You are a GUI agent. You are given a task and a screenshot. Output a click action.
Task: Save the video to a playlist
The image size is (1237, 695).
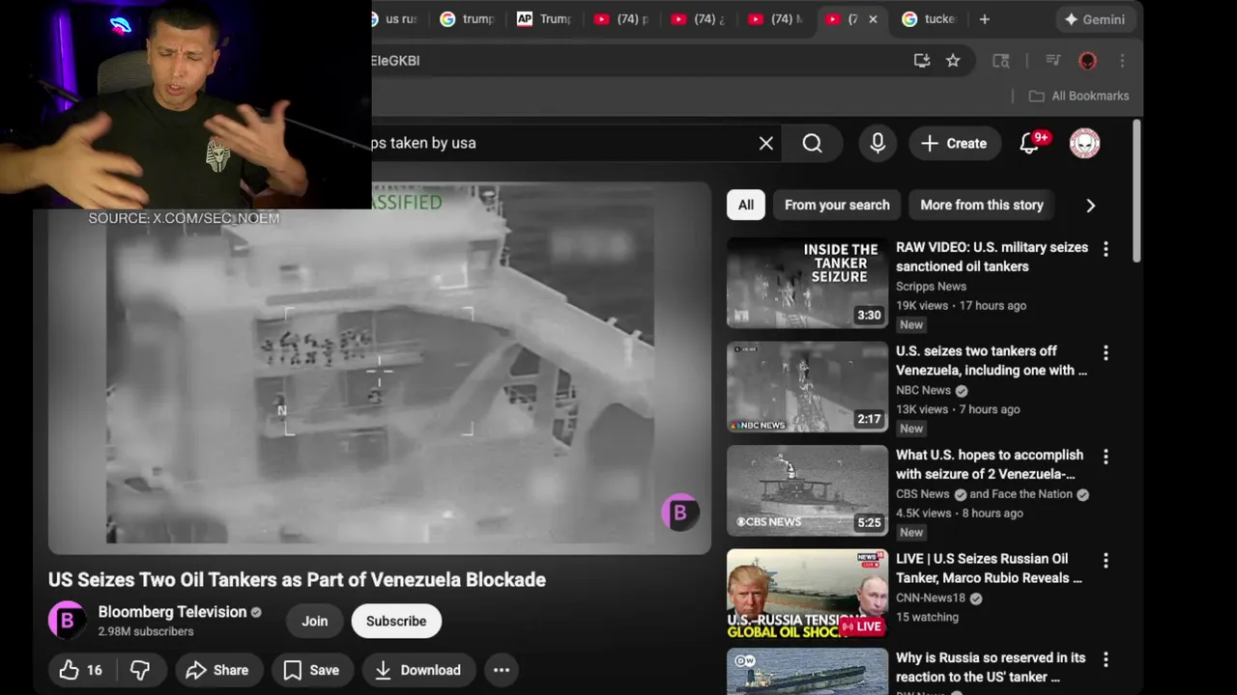point(311,670)
